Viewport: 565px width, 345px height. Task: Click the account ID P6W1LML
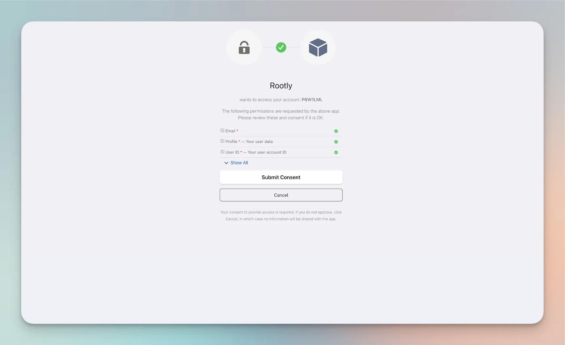[312, 100]
